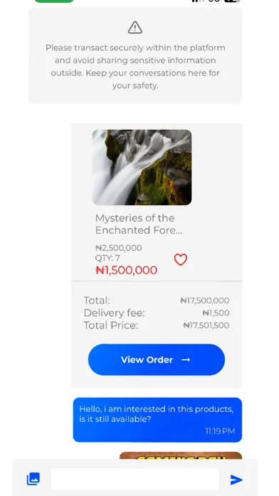
Task: Tap the View Order button label
Action: click(x=147, y=360)
